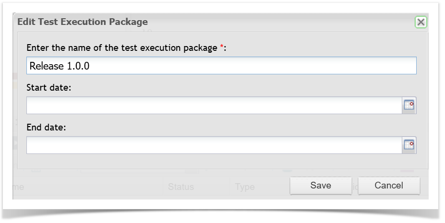Open the Start date calendar picker
This screenshot has width=445, height=223.
[x=409, y=106]
